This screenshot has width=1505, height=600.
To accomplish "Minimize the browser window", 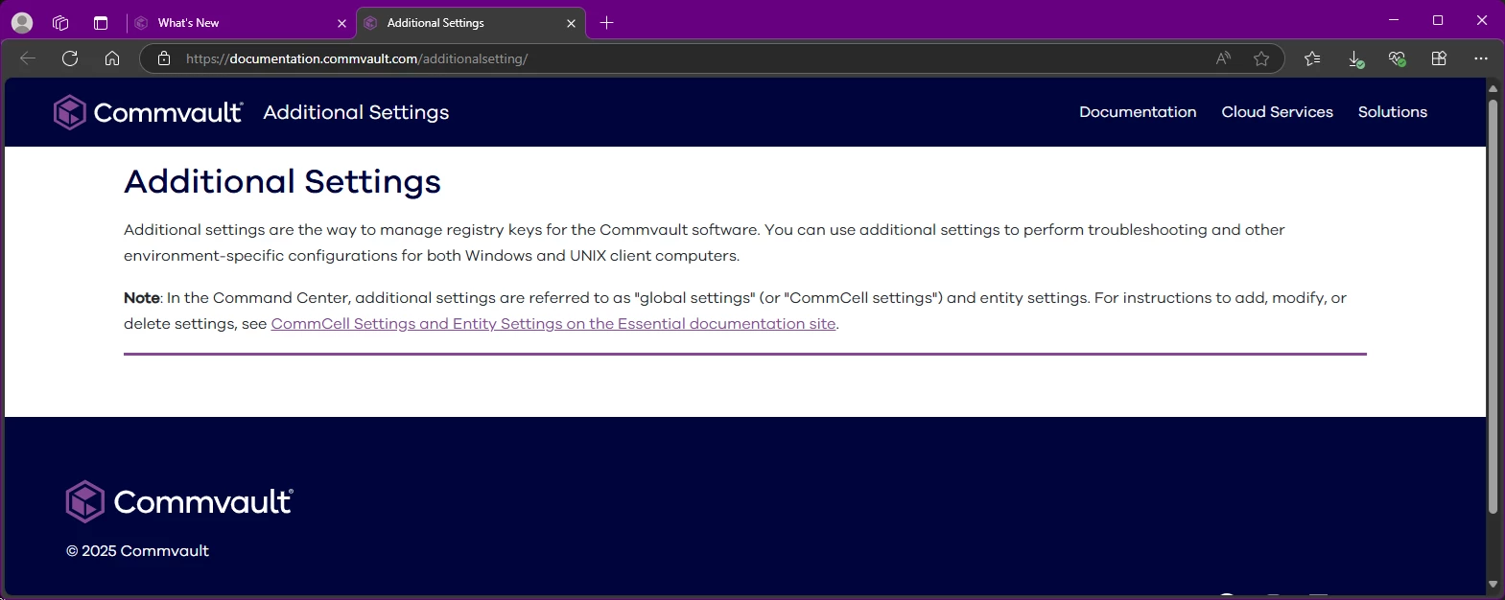I will point(1394,20).
